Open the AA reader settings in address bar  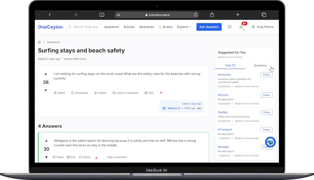[119, 15]
